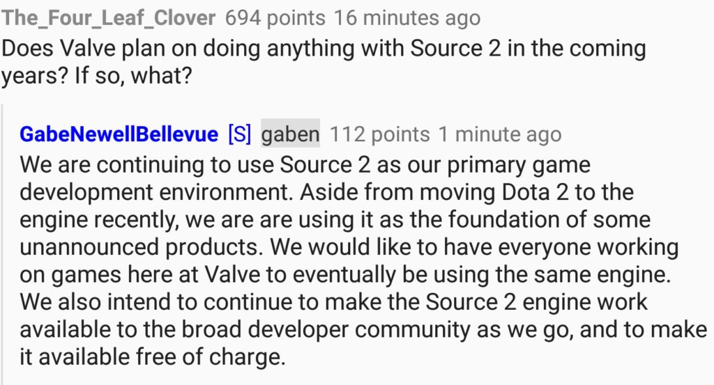Open the "1 minute ago" timestamp permalink
This screenshot has width=714, height=385.
(x=499, y=134)
